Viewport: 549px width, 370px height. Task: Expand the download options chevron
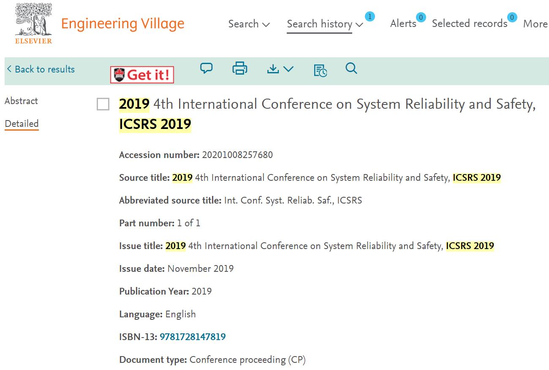point(288,69)
